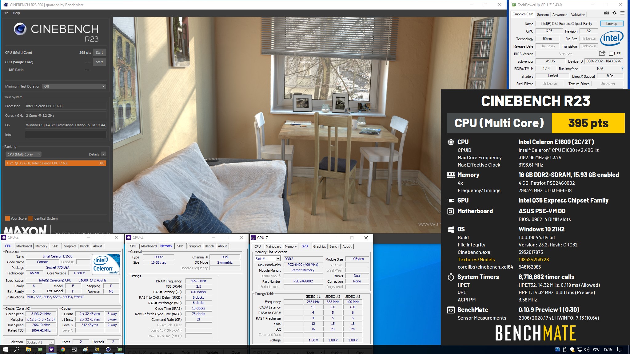Open the Slot #1 memory slot dropdown
Screen dimensions: 630x354
[268, 259]
